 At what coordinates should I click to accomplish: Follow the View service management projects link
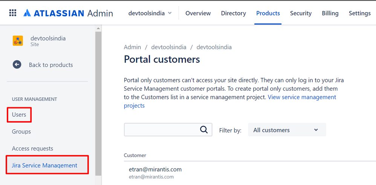302,97
